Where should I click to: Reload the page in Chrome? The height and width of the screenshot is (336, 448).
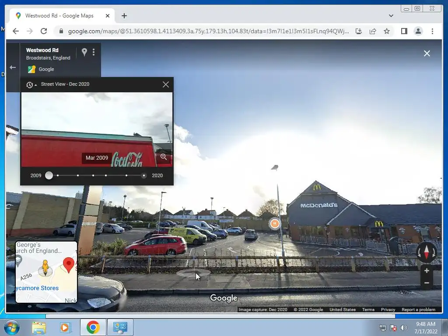[44, 31]
